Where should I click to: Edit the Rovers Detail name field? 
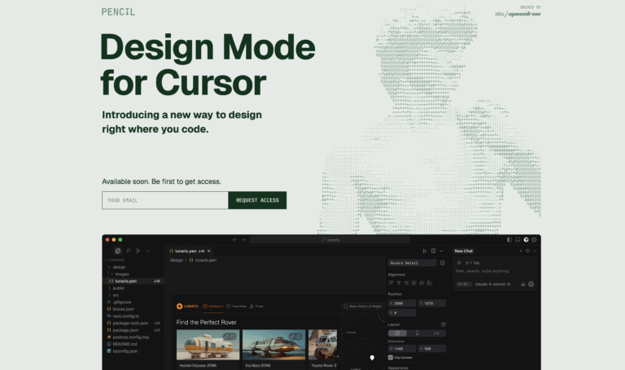(x=412, y=263)
